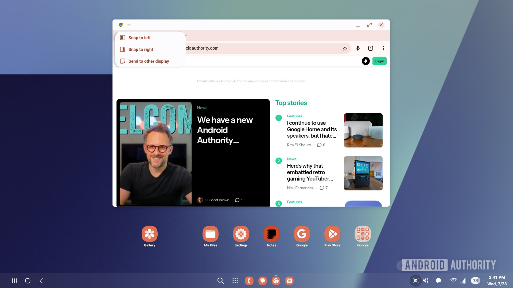
Task: Open the Google Home speakers story headline
Action: (x=312, y=129)
